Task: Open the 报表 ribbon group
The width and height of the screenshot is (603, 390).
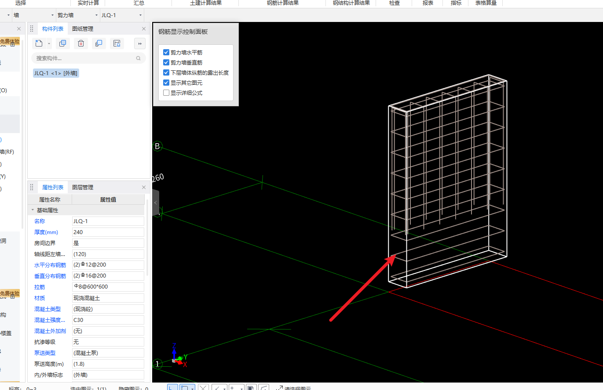Action: [x=428, y=3]
